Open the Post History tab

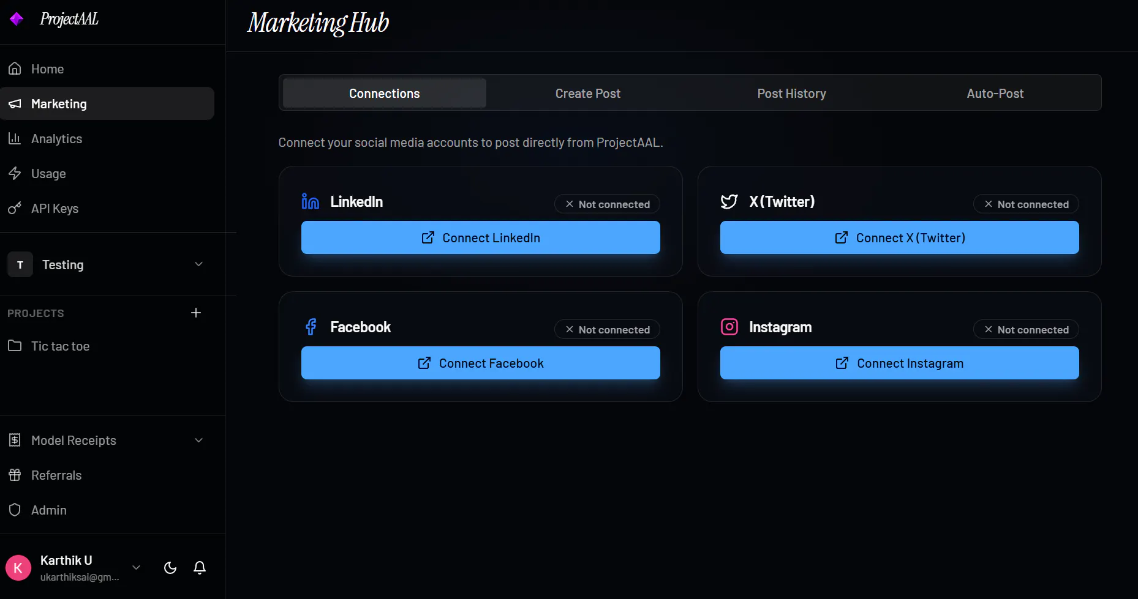pos(791,93)
